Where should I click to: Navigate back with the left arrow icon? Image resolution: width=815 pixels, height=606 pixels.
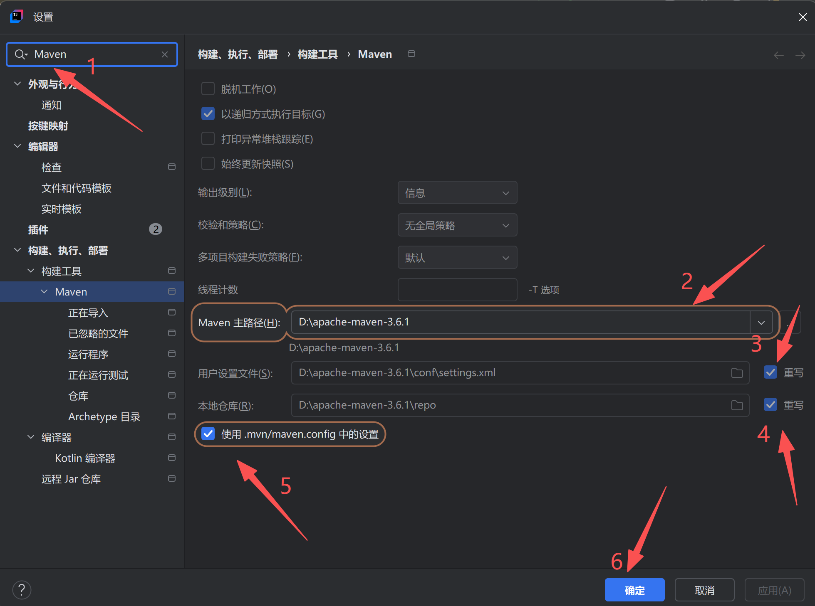pyautogui.click(x=778, y=55)
